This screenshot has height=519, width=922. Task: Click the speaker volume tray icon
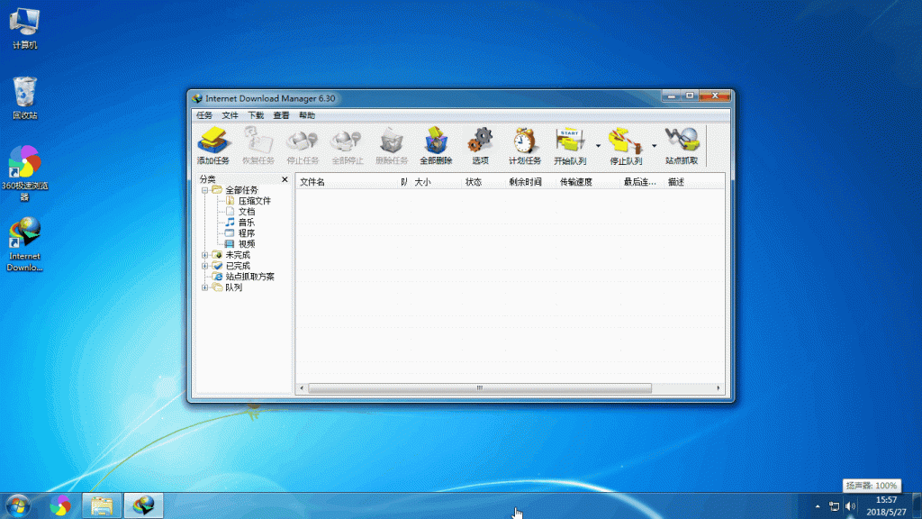850,506
